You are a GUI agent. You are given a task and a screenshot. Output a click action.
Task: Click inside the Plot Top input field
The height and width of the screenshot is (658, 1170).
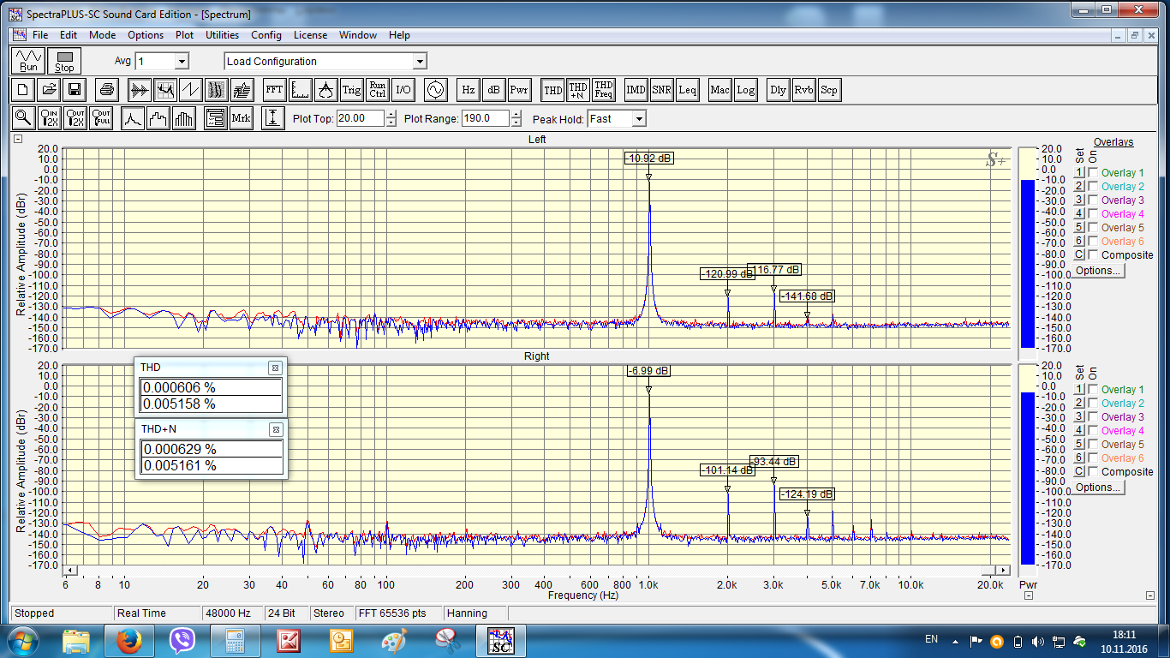click(360, 119)
